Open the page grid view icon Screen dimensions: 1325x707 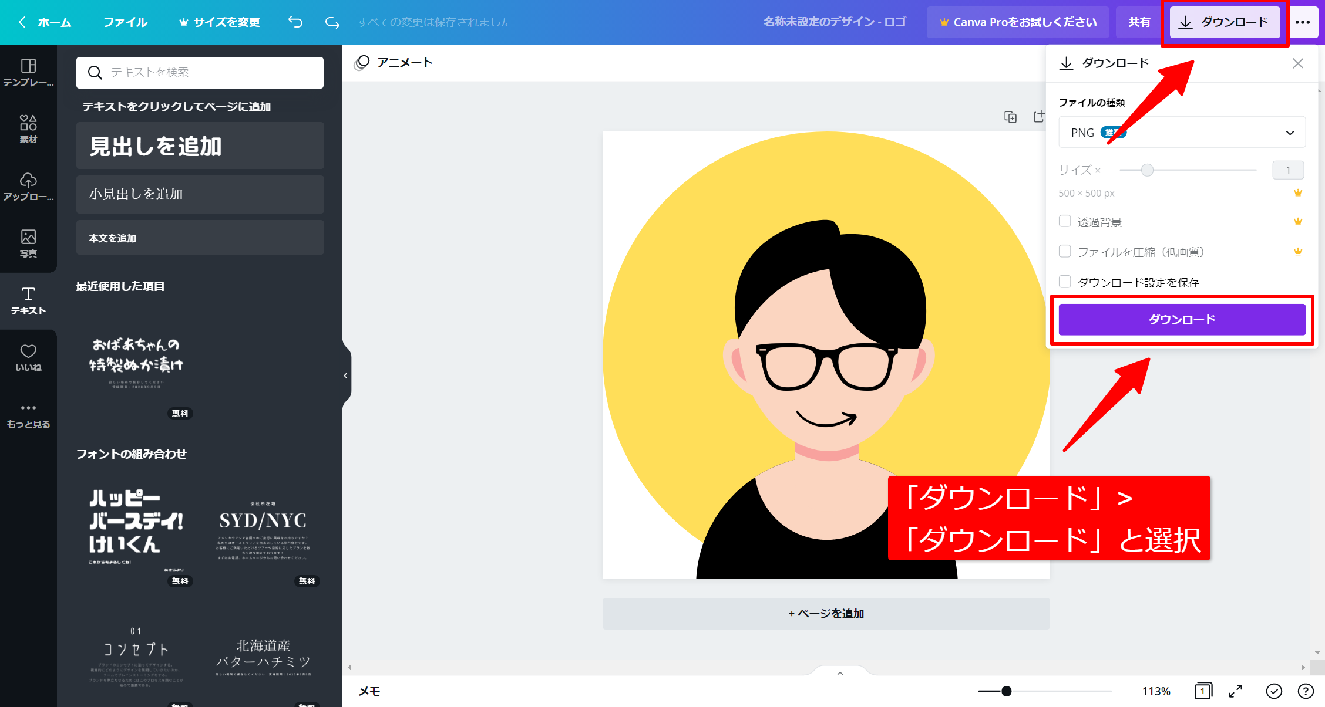tap(1203, 691)
